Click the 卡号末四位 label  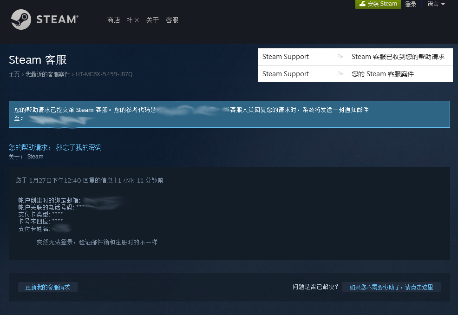(34, 222)
